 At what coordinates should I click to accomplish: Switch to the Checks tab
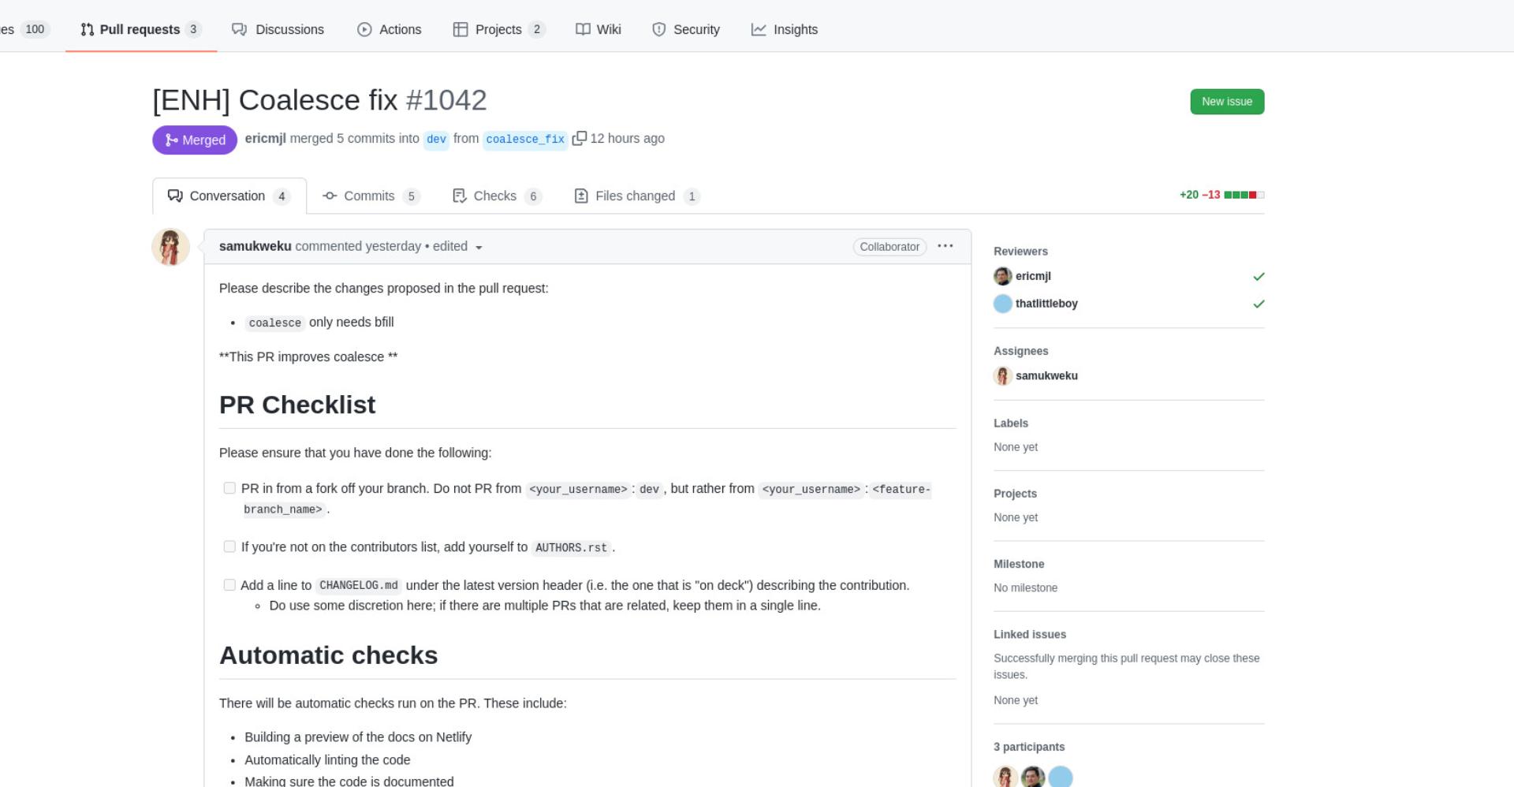[x=497, y=196]
